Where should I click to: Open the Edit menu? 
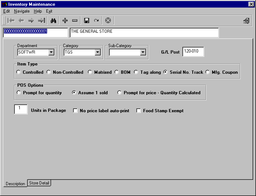pyautogui.click(x=6, y=11)
